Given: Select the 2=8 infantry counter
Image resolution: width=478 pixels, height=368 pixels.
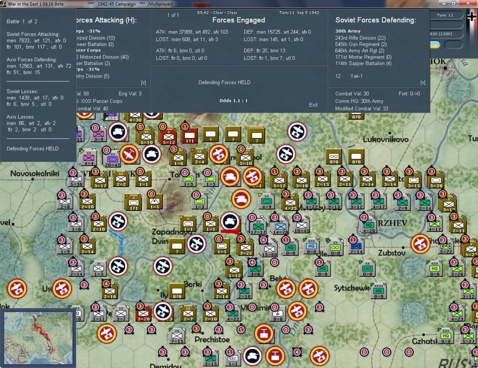Looking at the screenshot, I should 64,201.
